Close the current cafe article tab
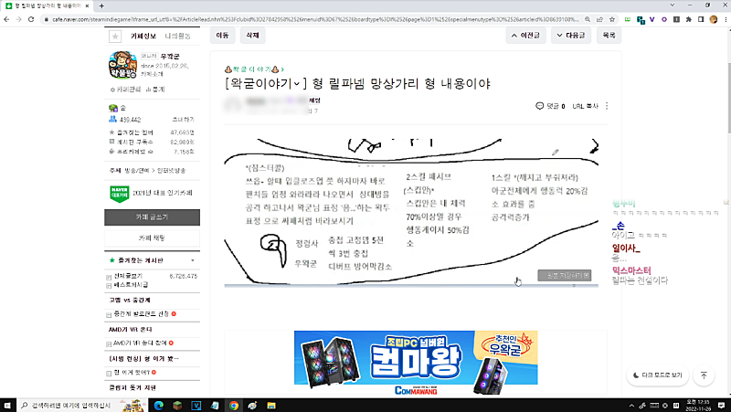 coord(87,5)
